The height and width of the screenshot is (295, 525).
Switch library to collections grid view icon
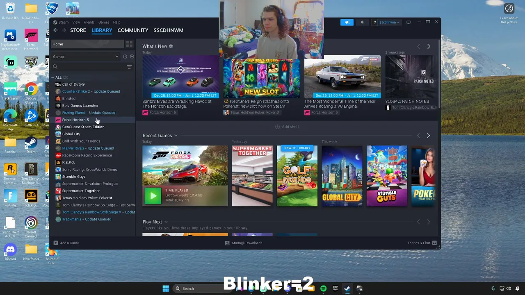(x=129, y=44)
